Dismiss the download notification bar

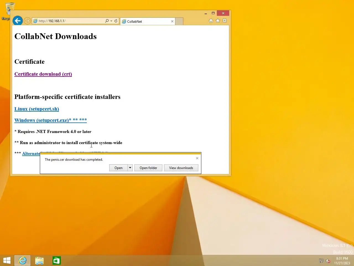pyautogui.click(x=197, y=158)
